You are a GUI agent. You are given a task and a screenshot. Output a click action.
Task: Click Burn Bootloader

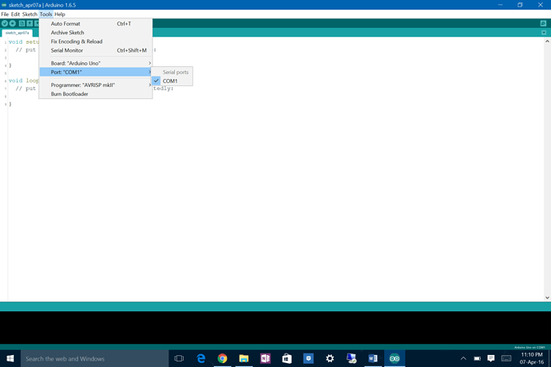click(96, 94)
